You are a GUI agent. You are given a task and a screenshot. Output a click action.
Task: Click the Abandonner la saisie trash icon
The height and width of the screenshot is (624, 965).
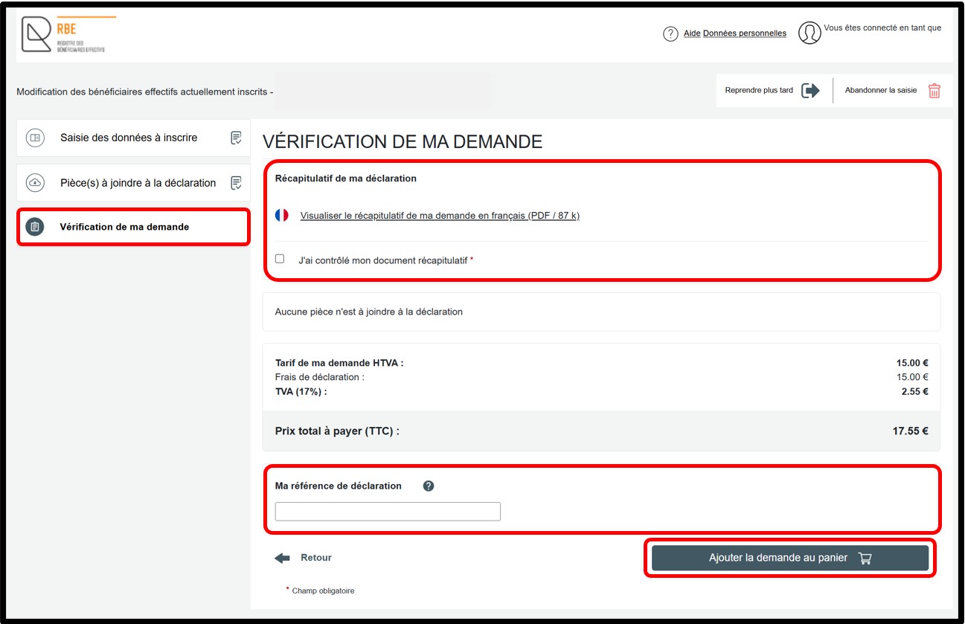[x=934, y=91]
